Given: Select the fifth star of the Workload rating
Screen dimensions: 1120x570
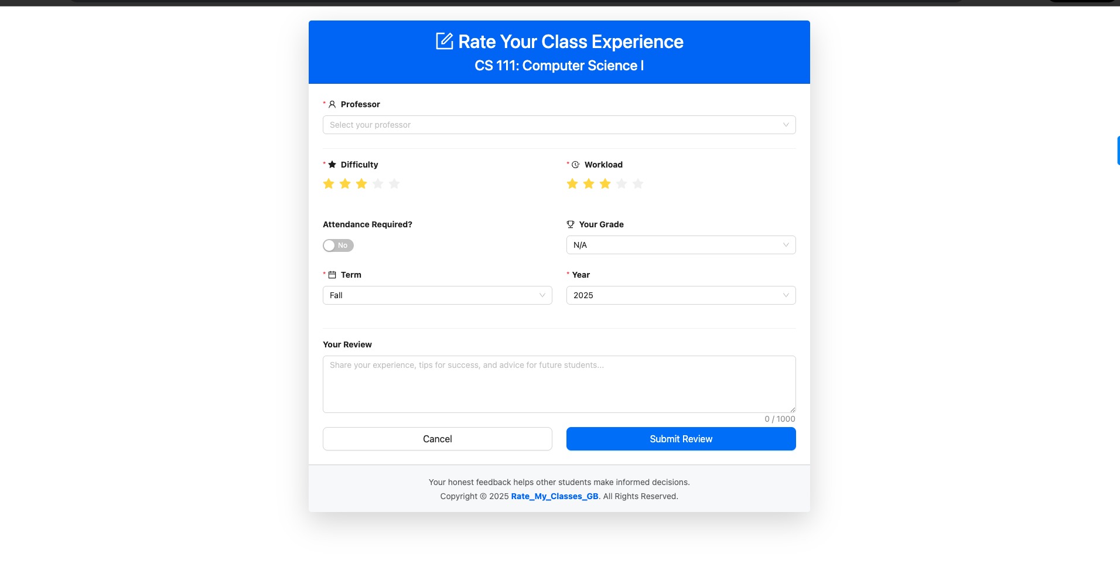Looking at the screenshot, I should tap(638, 183).
